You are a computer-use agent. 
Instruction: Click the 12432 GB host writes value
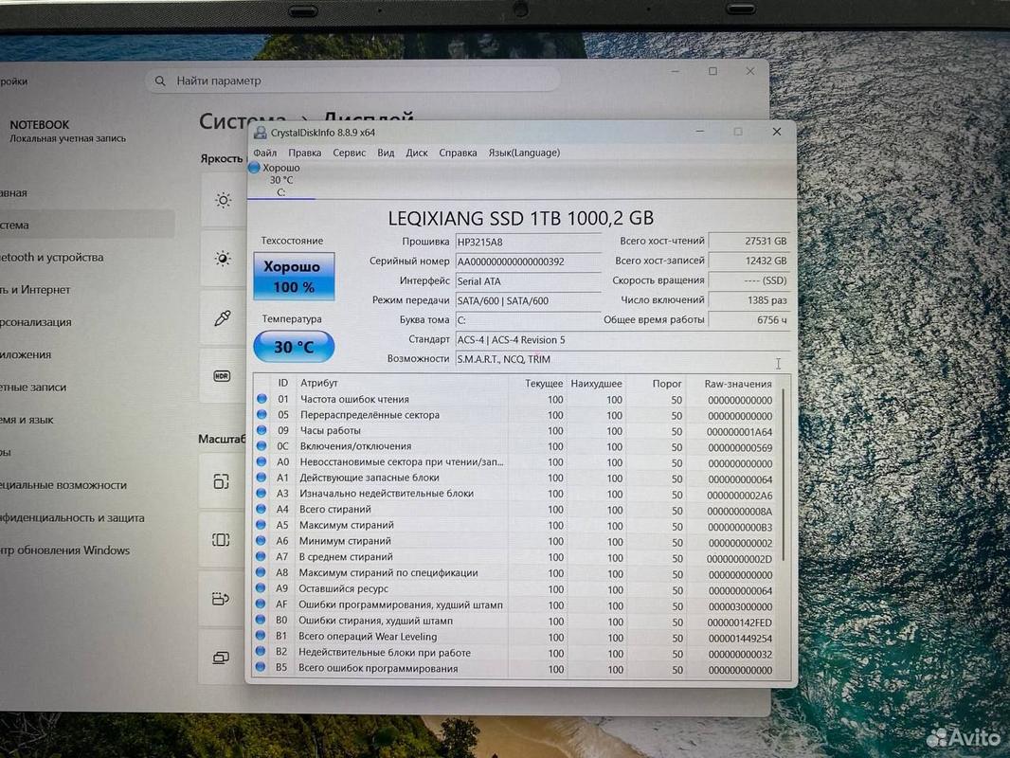tap(749, 261)
